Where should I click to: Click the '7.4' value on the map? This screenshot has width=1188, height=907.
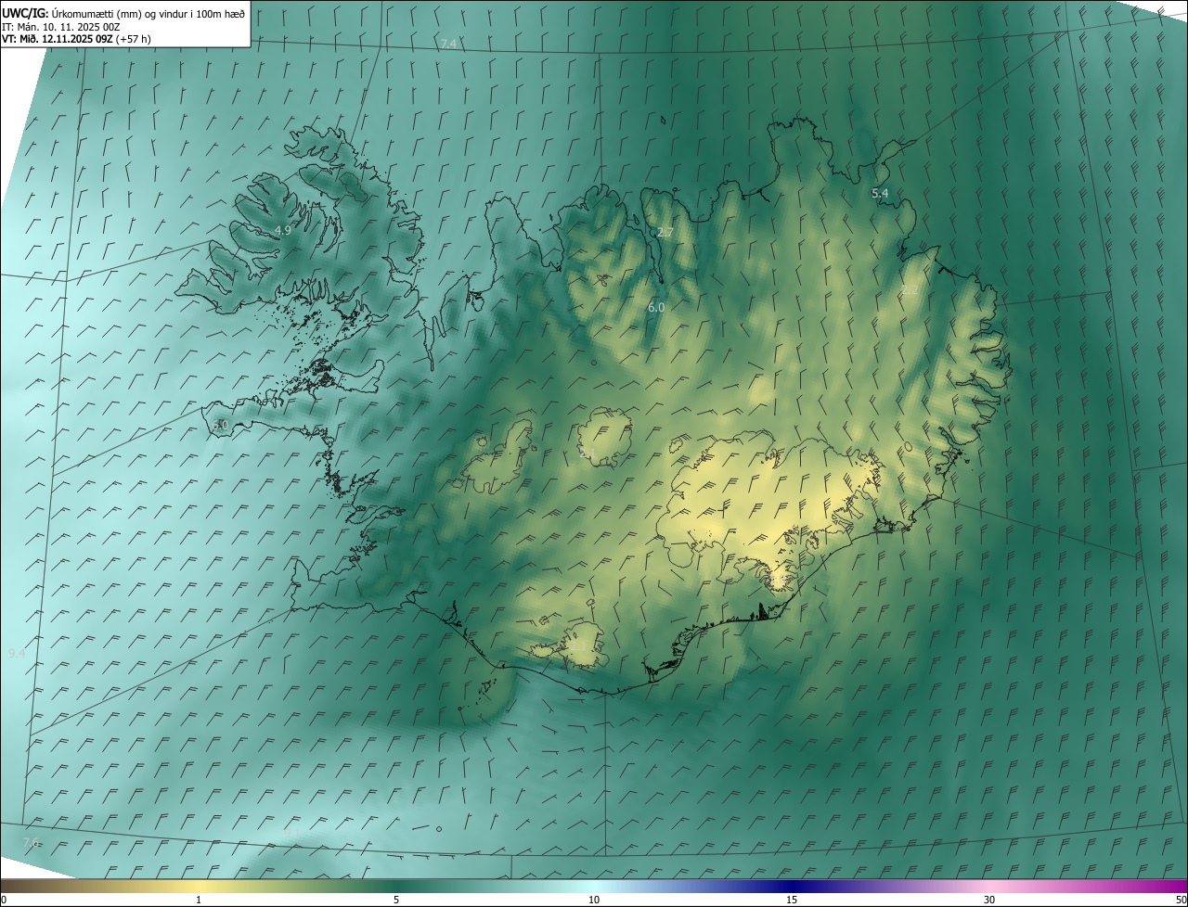pyautogui.click(x=449, y=44)
